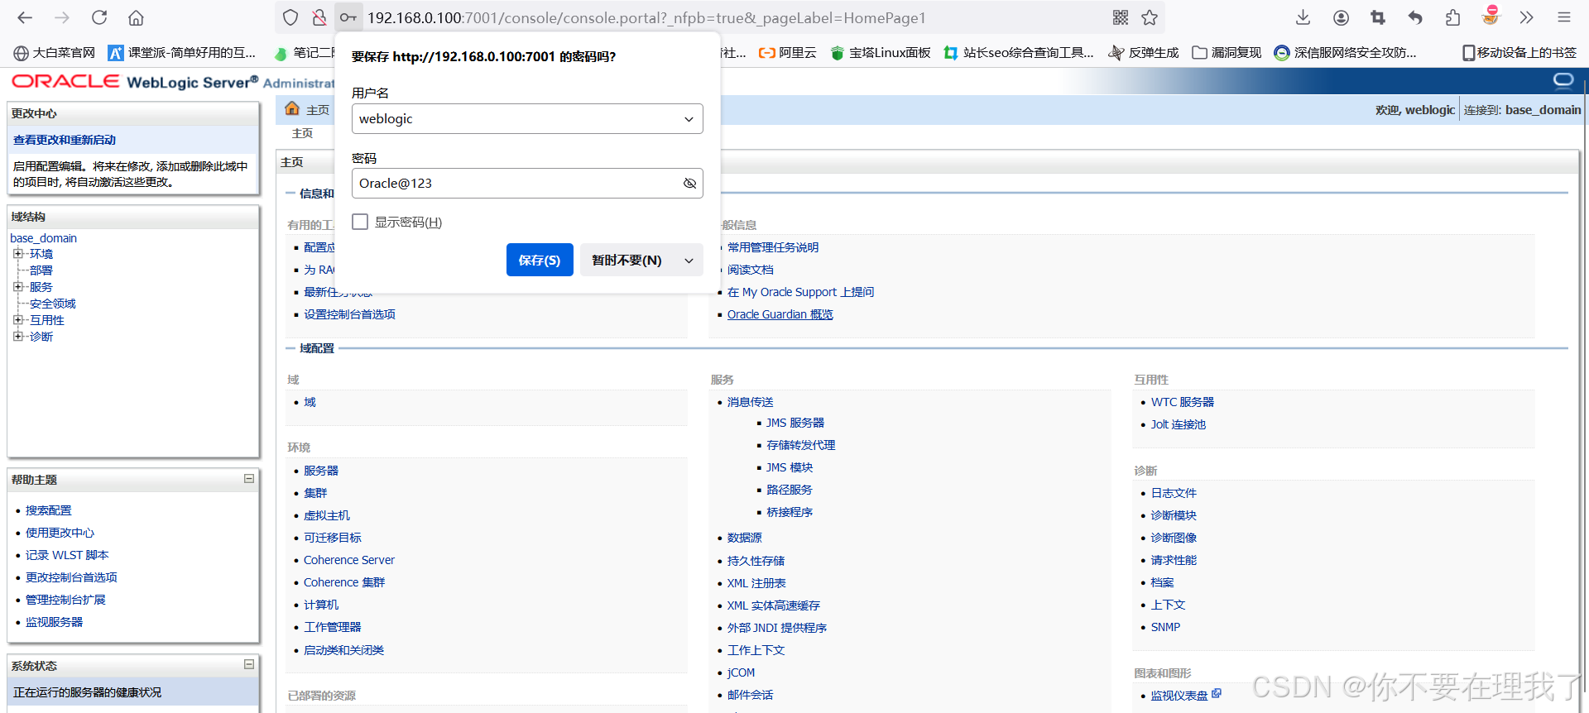This screenshot has height=713, width=1589.
Task: Open base_domain in domain structure
Action: click(x=43, y=238)
